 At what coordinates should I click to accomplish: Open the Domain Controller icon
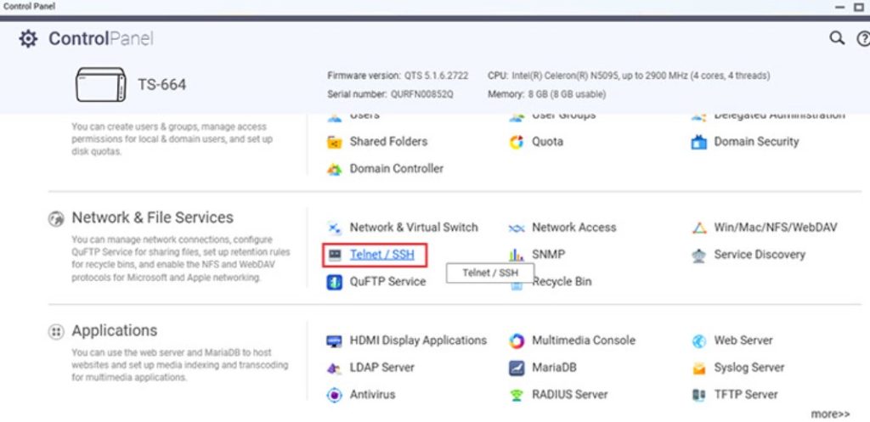tap(334, 169)
